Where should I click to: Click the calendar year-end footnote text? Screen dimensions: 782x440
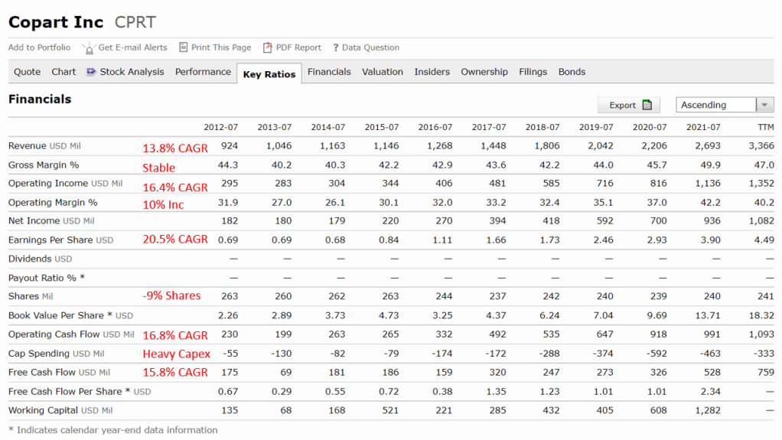[x=113, y=430]
